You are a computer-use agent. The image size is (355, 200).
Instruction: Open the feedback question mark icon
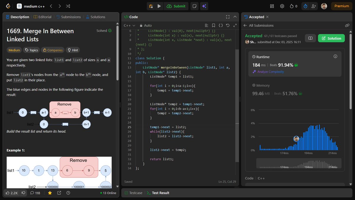pos(68,193)
